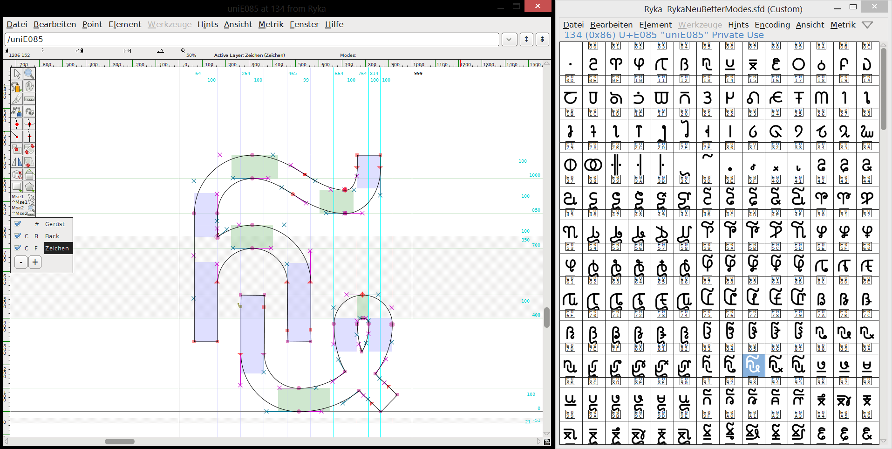Screen dimensions: 892x449
Task: Toggle visibility of the Back layer
Action: pos(18,236)
